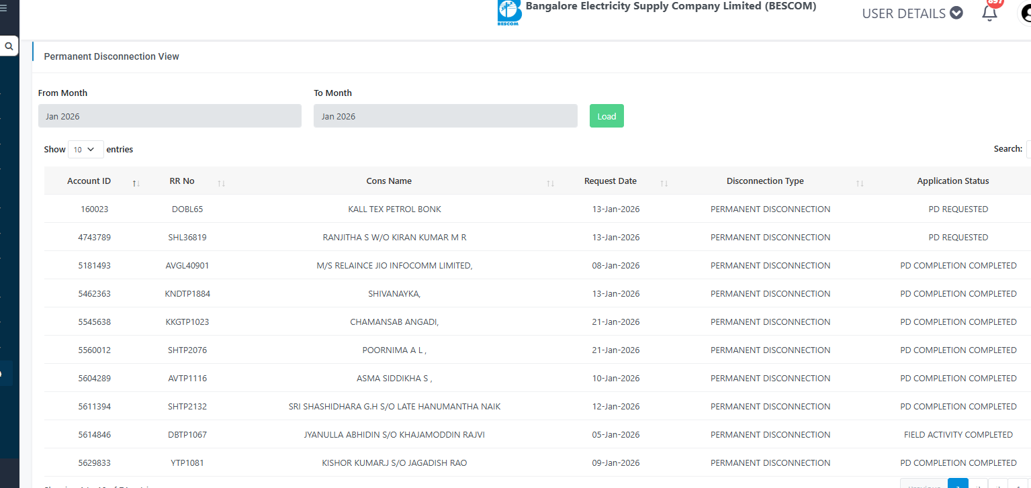Click the BESCOM logo
1031x488 pixels.
509,13
